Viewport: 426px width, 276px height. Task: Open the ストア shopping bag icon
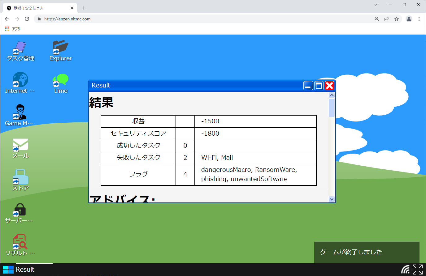pyautogui.click(x=20, y=180)
